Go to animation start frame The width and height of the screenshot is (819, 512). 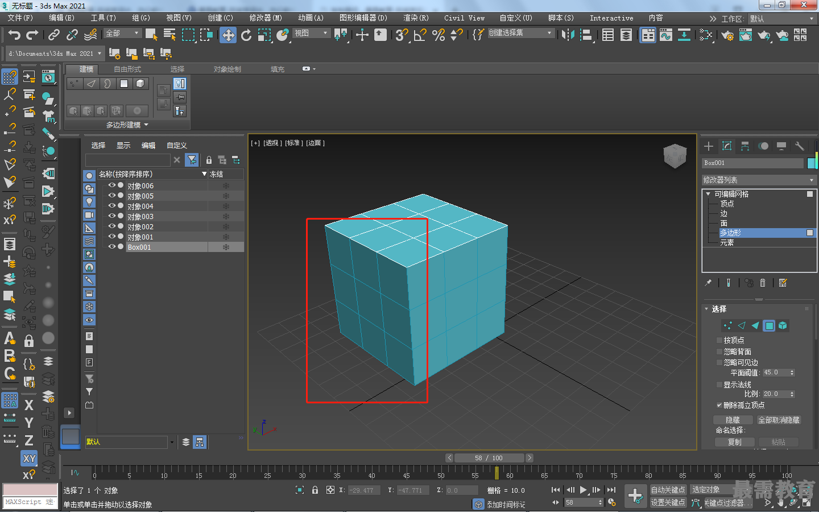[556, 490]
